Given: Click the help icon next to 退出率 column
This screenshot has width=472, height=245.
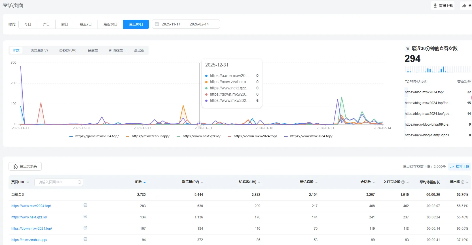Looking at the screenshot, I should [463, 182].
